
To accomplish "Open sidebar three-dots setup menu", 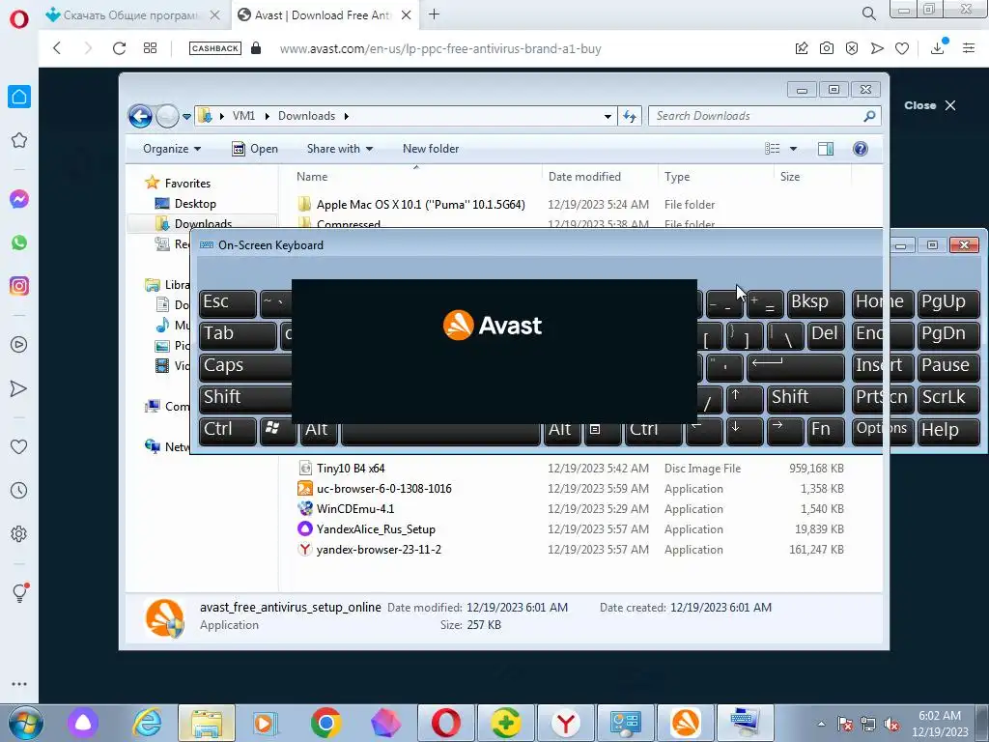I will pyautogui.click(x=19, y=684).
